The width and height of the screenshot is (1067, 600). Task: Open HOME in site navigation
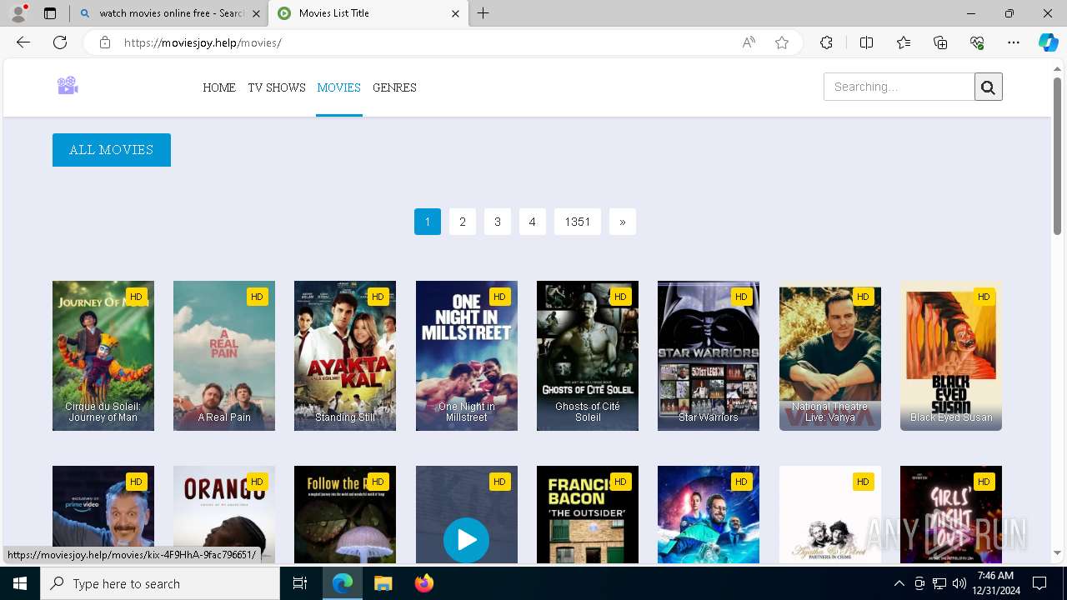pyautogui.click(x=219, y=87)
